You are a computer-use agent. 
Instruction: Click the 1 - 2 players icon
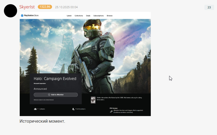click(x=35, y=109)
